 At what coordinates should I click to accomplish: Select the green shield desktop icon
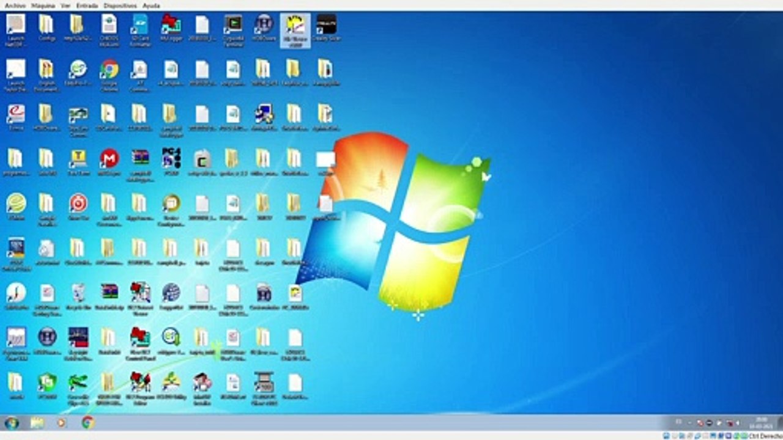coord(47,386)
